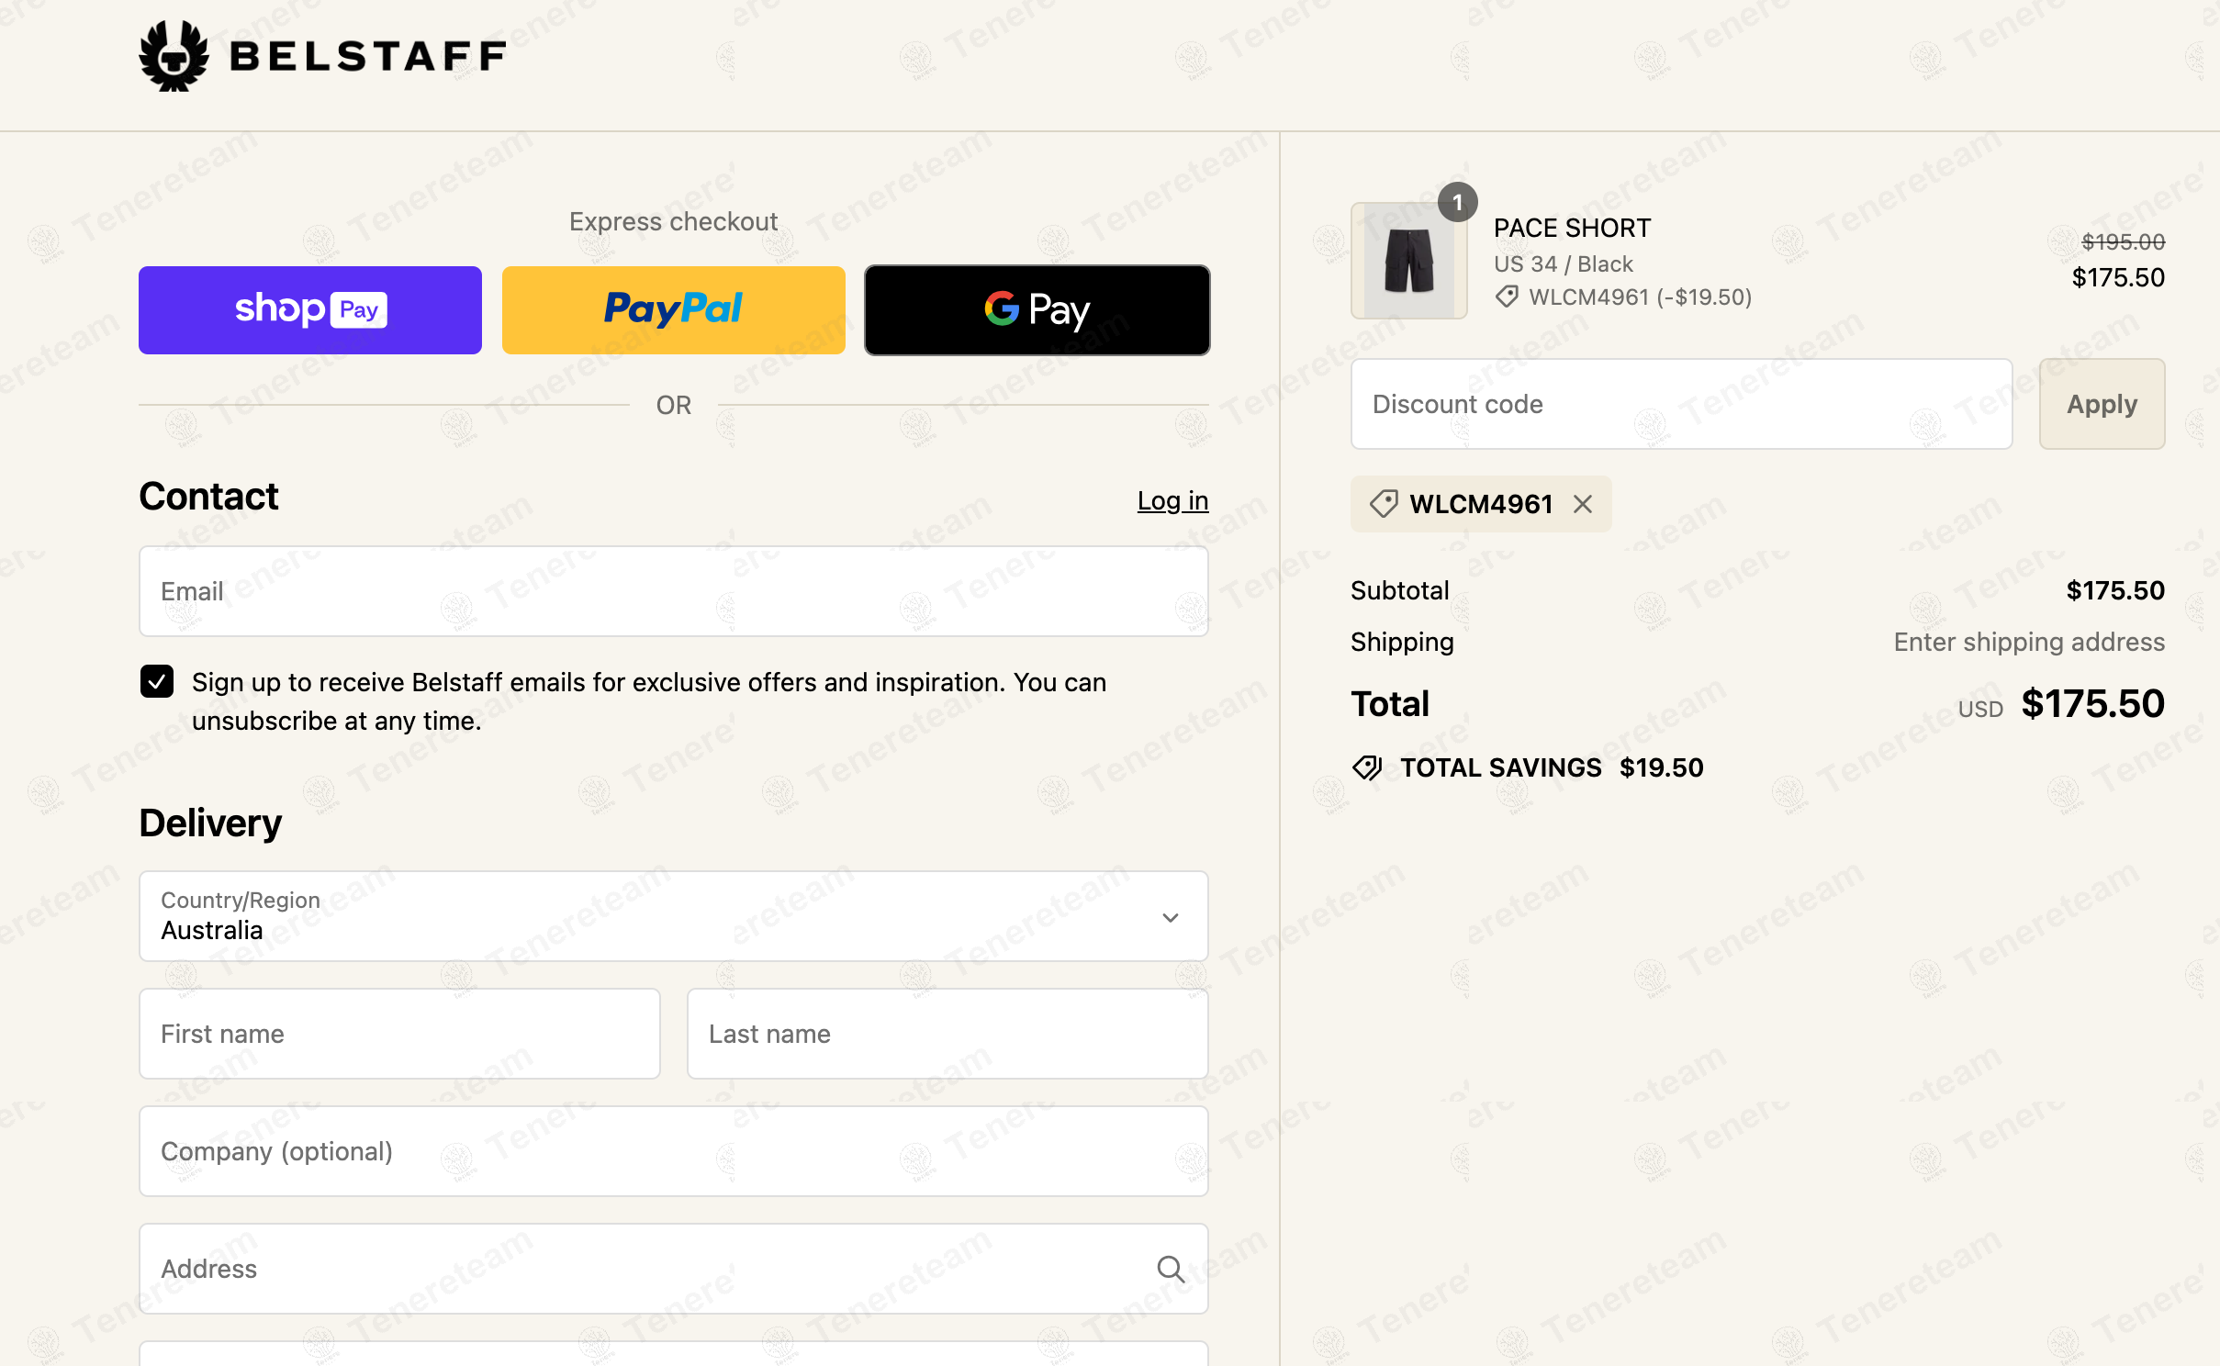Click the tag icon on WLCM4961 chip
The width and height of the screenshot is (2220, 1366).
1384,504
